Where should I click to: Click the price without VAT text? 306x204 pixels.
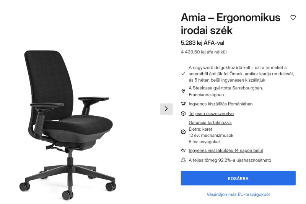click(203, 52)
